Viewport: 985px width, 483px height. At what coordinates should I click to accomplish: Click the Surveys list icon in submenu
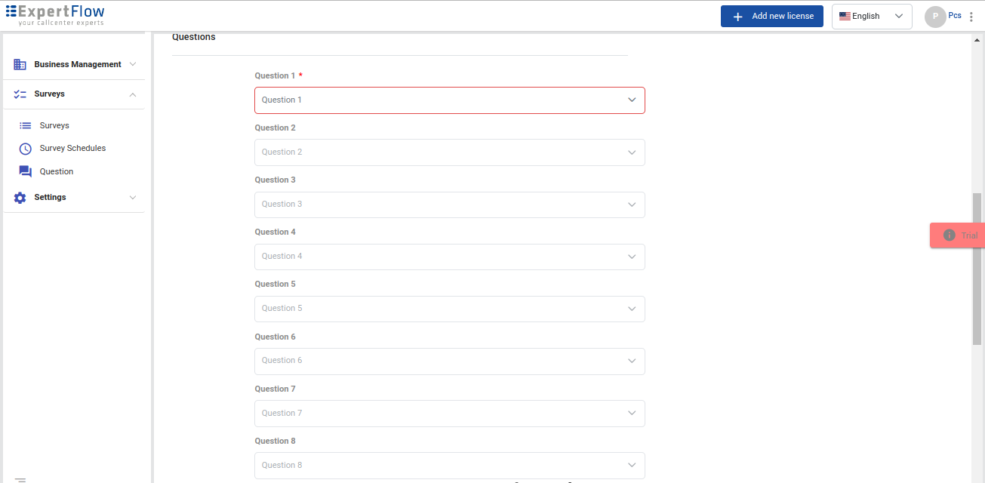pos(26,126)
